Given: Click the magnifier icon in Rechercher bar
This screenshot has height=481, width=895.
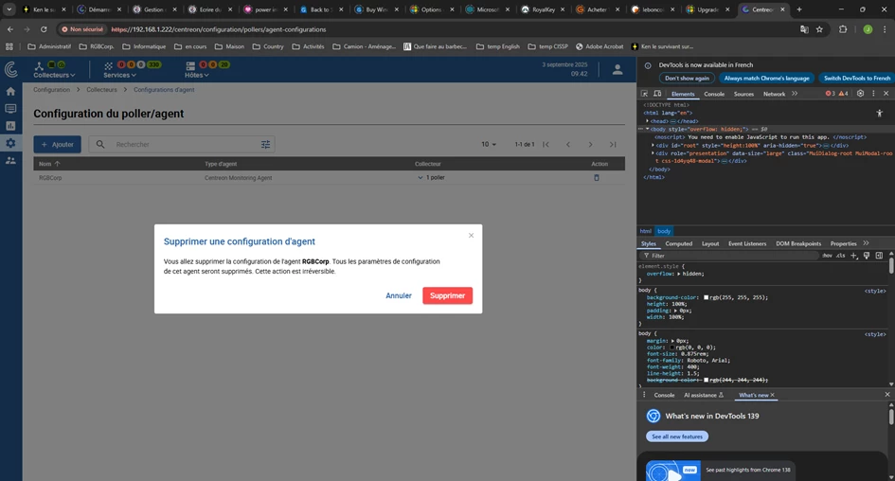Looking at the screenshot, I should pyautogui.click(x=100, y=144).
